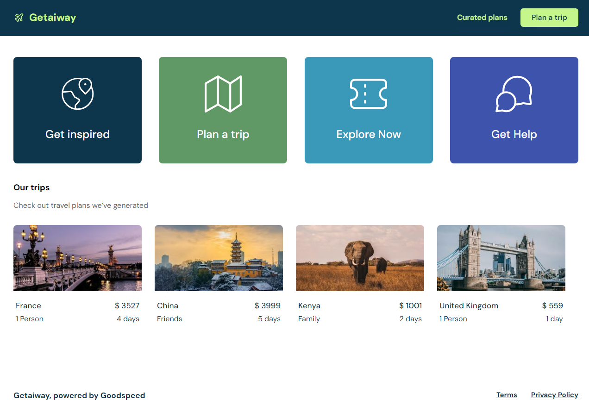Open the France trip photo
Viewport: 589px width, 412px height.
pos(77,258)
